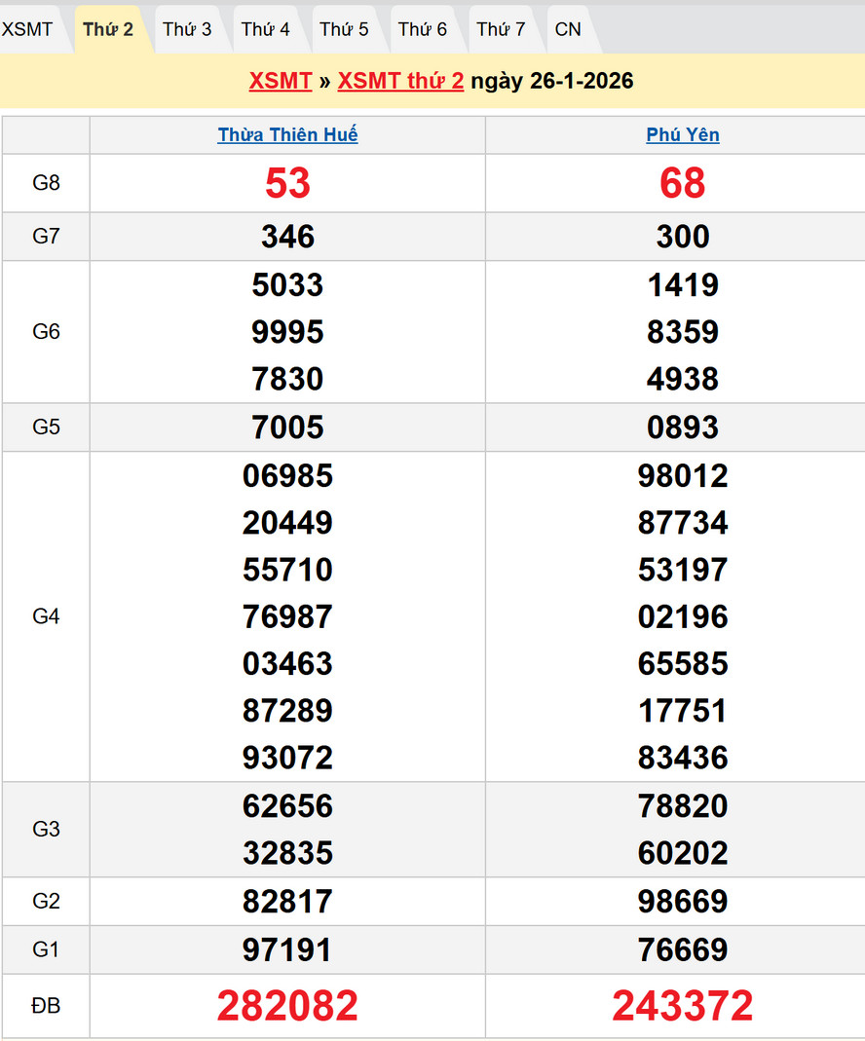Click the G8 result 68
Image resolution: width=865 pixels, height=1041 pixels.
[683, 183]
